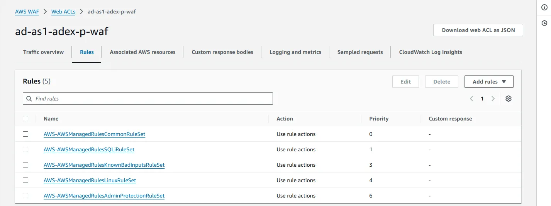Click priority value 4 cell
551x206 pixels.
pos(371,180)
